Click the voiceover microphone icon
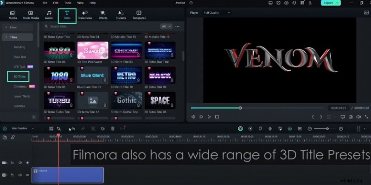 coord(269,129)
